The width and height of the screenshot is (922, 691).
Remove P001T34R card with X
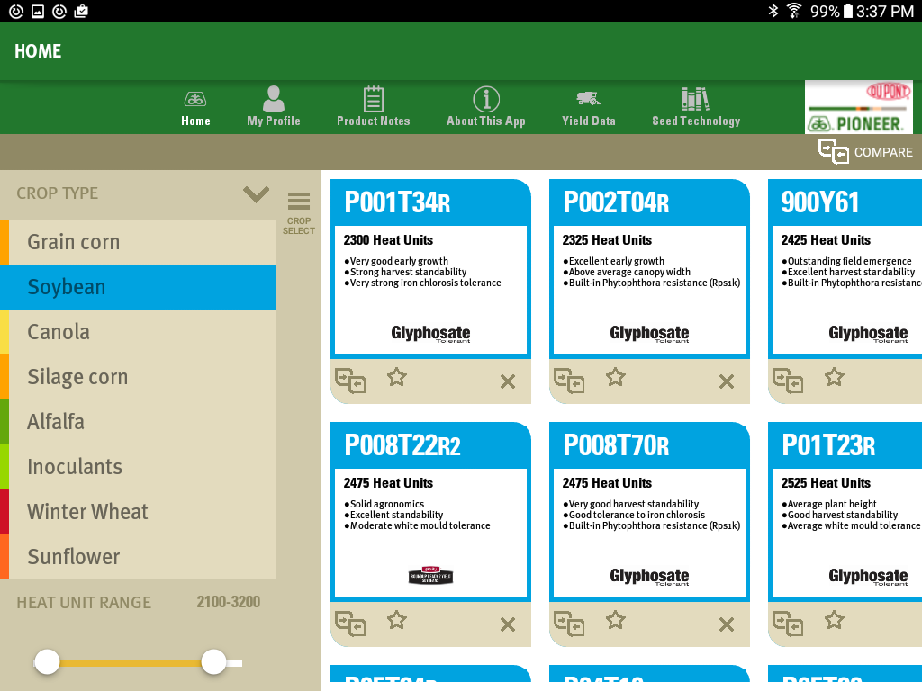click(508, 381)
